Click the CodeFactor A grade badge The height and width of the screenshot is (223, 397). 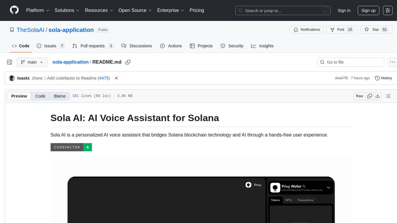pos(71,147)
